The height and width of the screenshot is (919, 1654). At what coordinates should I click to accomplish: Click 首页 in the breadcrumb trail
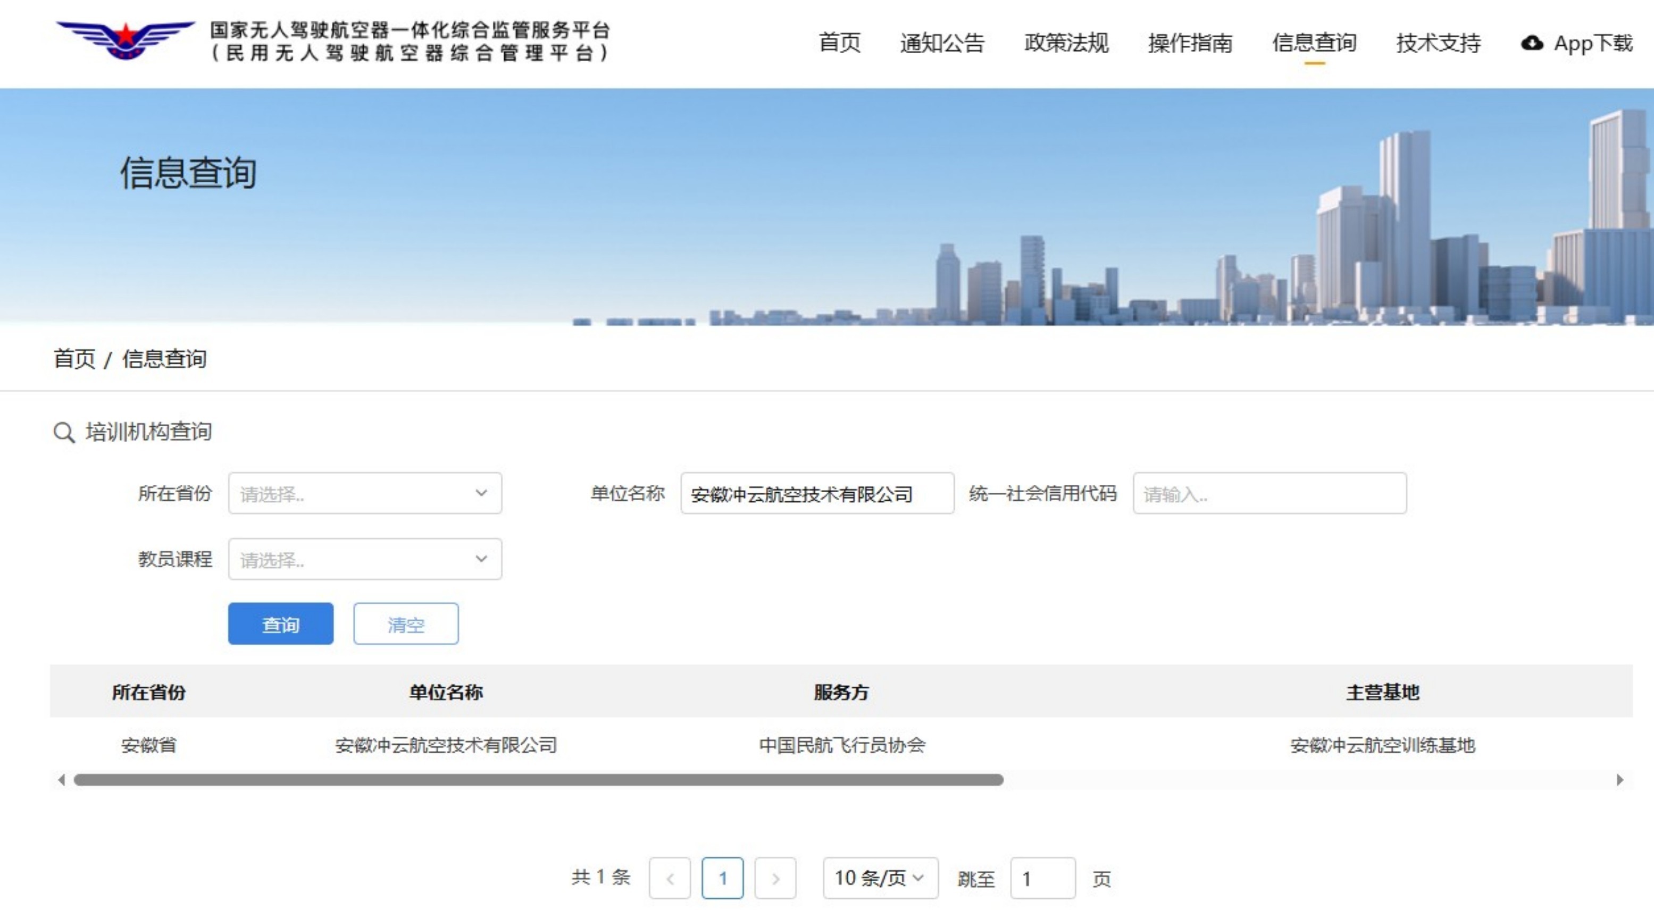(74, 359)
